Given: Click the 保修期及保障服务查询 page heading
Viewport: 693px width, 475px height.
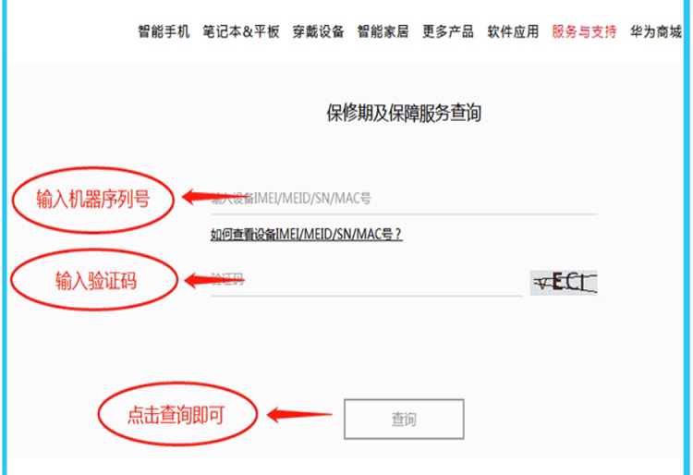Looking at the screenshot, I should [404, 113].
